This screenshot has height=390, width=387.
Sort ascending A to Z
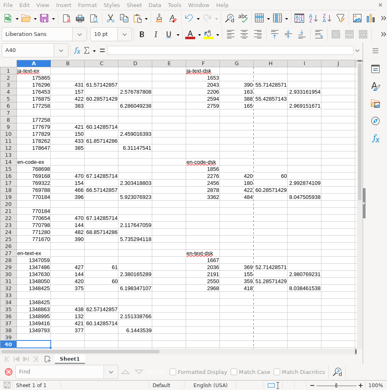pos(313,19)
